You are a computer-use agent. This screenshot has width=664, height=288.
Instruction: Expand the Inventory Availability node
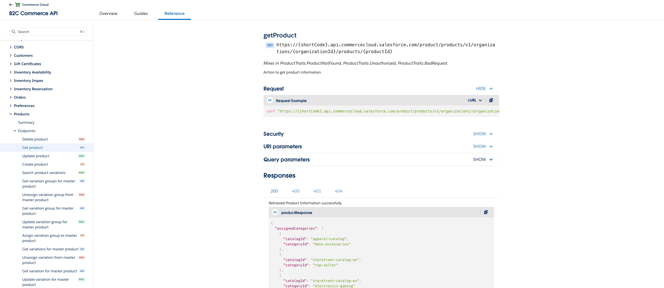pyautogui.click(x=11, y=72)
